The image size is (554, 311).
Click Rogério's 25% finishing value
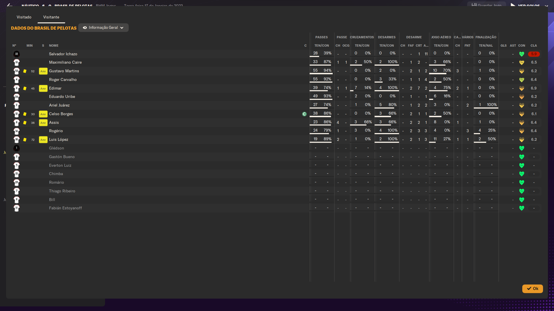coord(492,130)
